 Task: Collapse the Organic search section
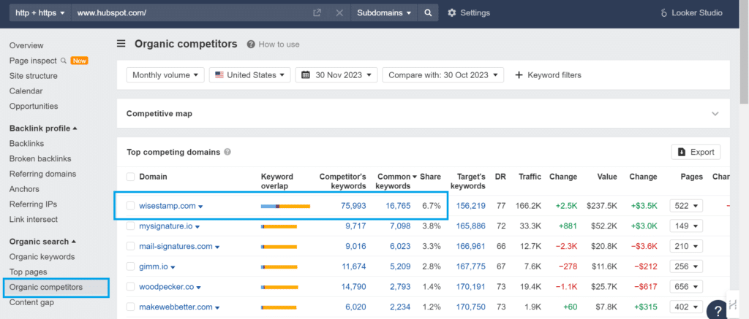coord(42,242)
